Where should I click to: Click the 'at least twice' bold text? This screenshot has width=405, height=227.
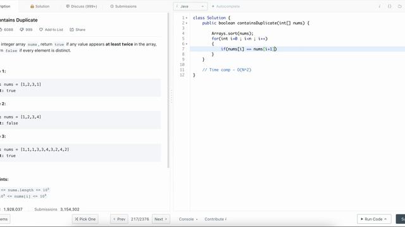119,44
